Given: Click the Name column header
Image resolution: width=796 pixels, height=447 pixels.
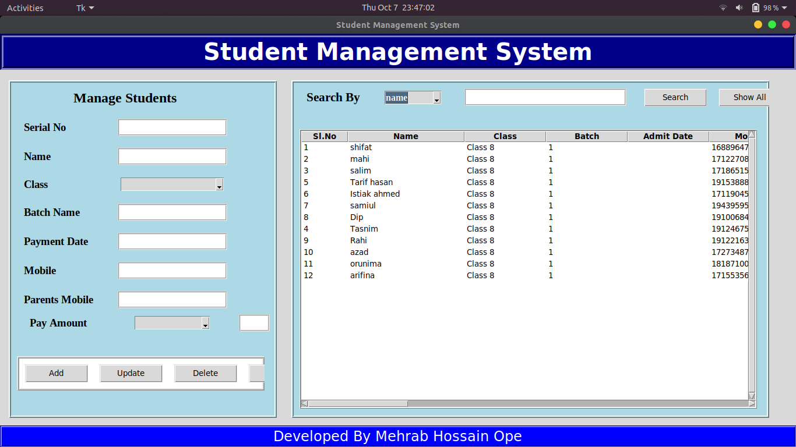Looking at the screenshot, I should point(406,136).
